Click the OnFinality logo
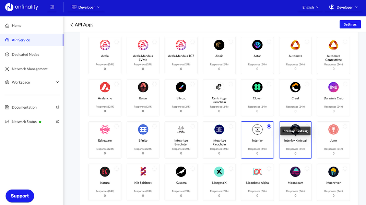Screen dimensions: 366x205 click(22, 7)
